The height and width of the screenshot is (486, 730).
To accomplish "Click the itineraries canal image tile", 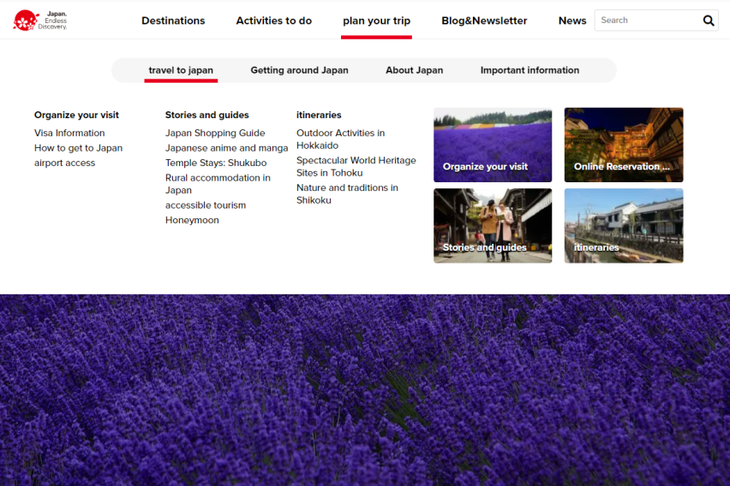I will [623, 225].
